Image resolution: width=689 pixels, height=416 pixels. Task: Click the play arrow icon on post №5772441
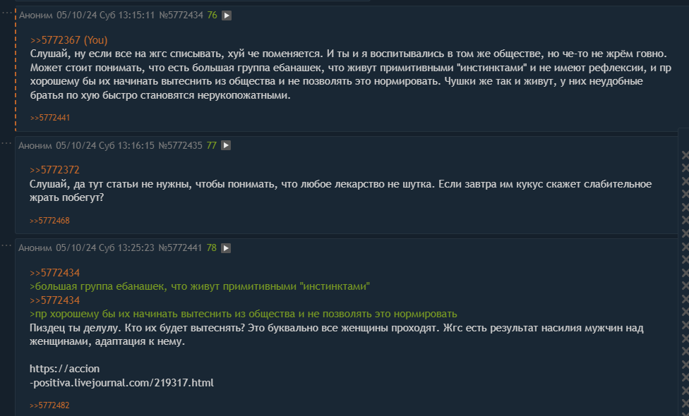pos(226,248)
